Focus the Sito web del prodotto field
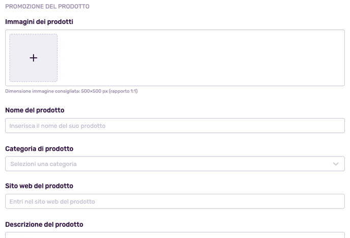Screen dimensions: 350x238 [175, 201]
